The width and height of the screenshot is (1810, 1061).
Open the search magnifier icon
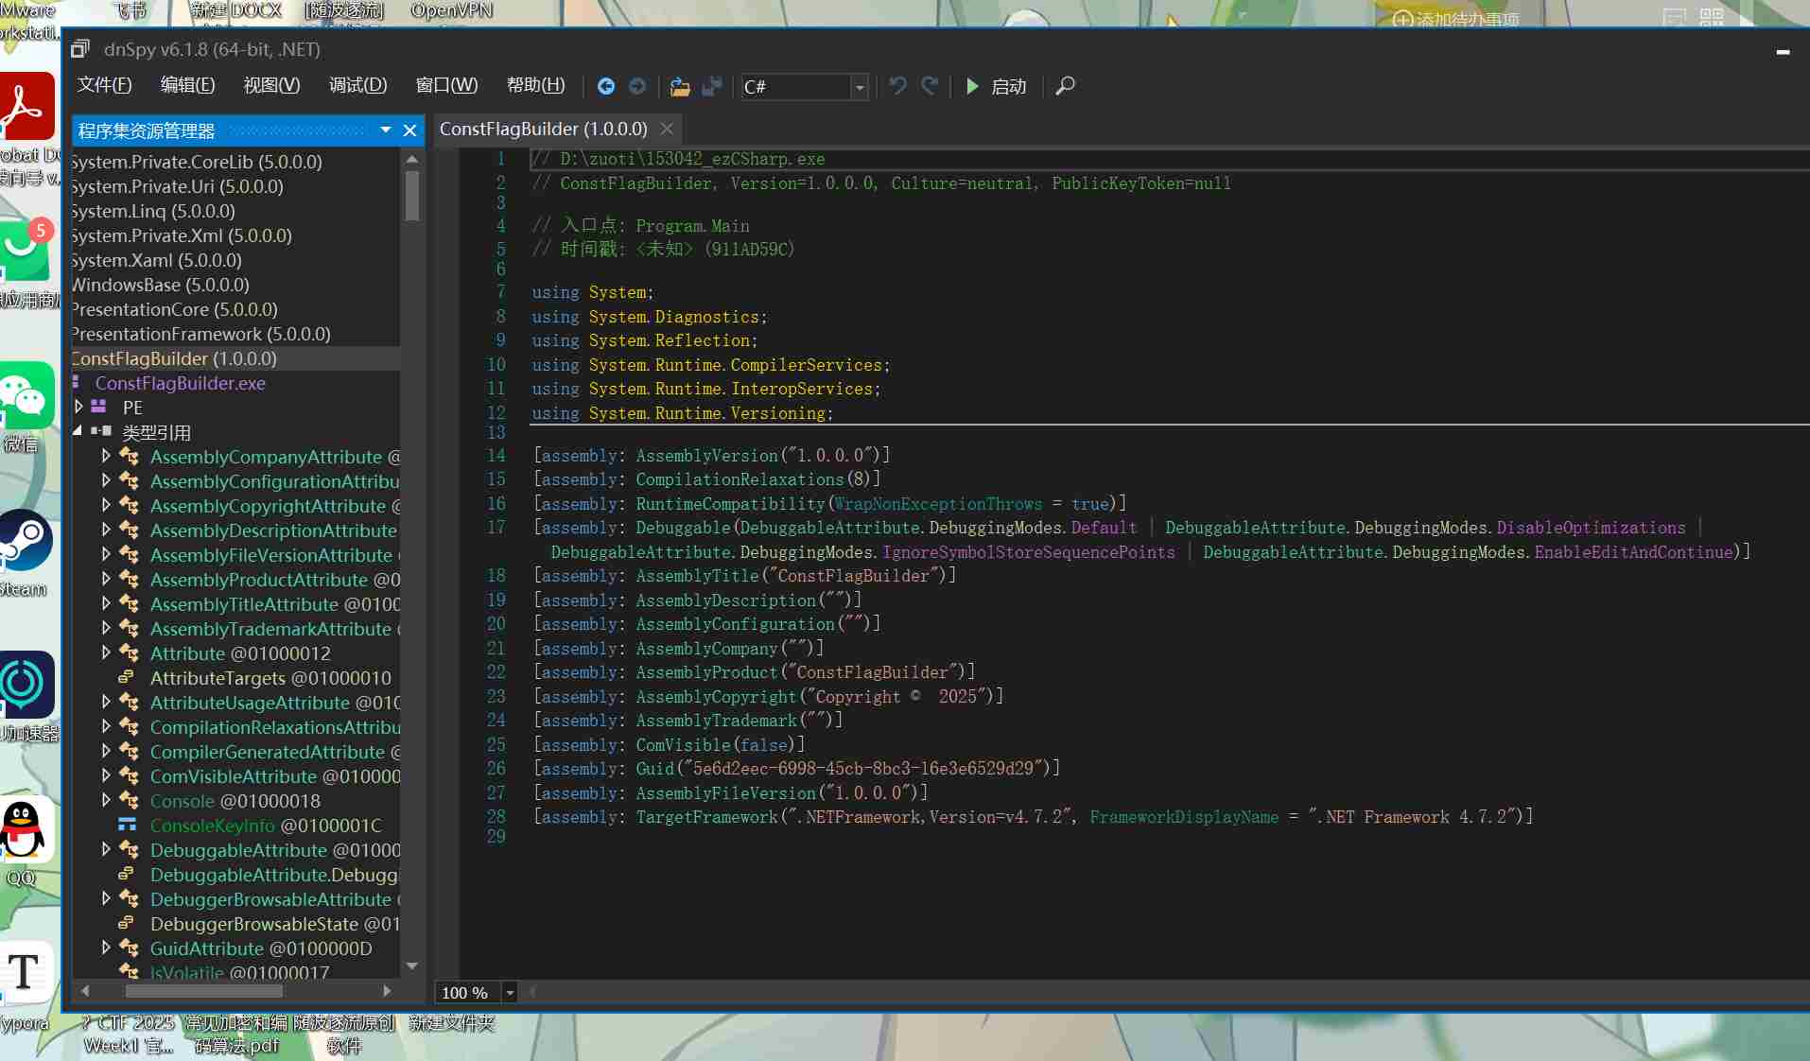(x=1065, y=86)
